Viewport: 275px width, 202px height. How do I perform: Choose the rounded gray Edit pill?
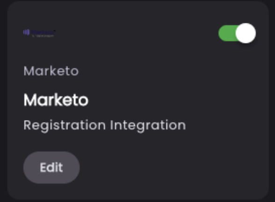[x=51, y=167]
